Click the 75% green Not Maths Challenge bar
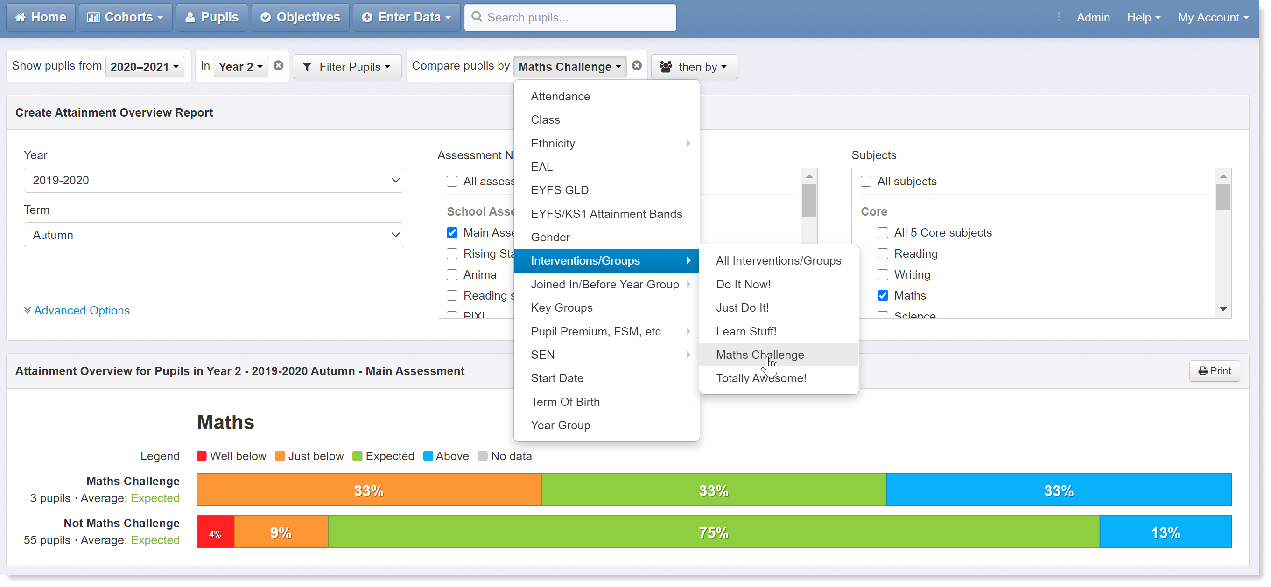Viewport: 1271px width, 587px height. pyautogui.click(x=714, y=532)
